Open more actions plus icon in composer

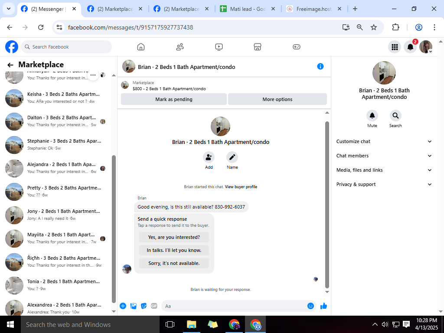[123, 306]
